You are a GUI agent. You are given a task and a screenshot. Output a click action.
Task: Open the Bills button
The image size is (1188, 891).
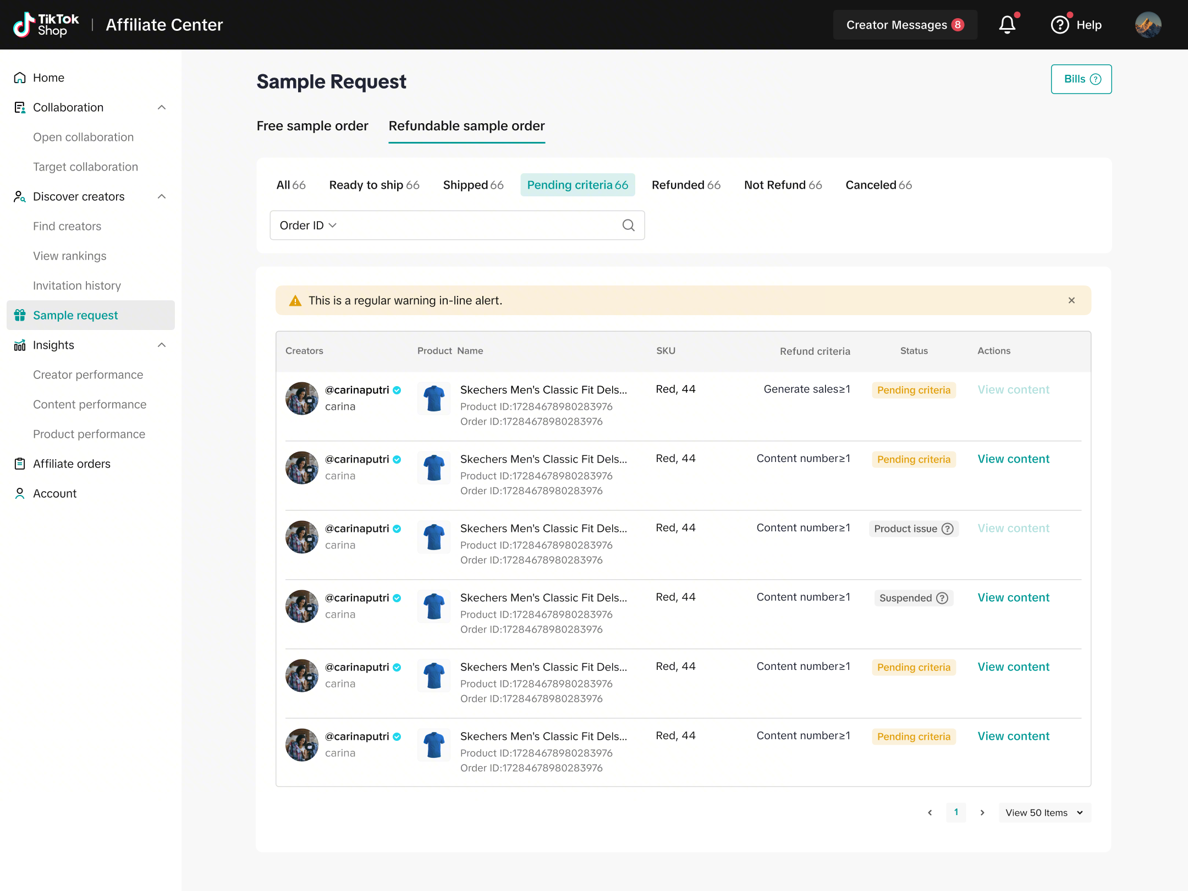pyautogui.click(x=1081, y=79)
